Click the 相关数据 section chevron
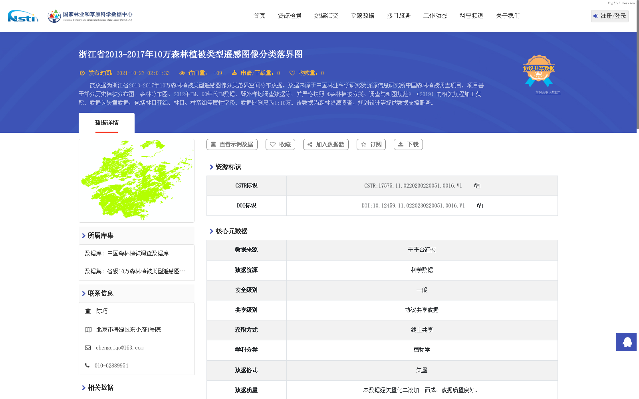The image size is (639, 399). coord(84,388)
